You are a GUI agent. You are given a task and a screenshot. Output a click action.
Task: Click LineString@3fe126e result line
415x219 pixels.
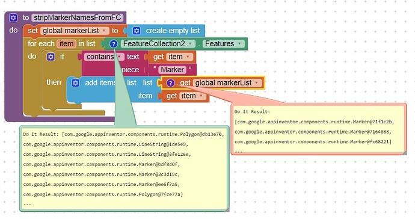[107, 155]
